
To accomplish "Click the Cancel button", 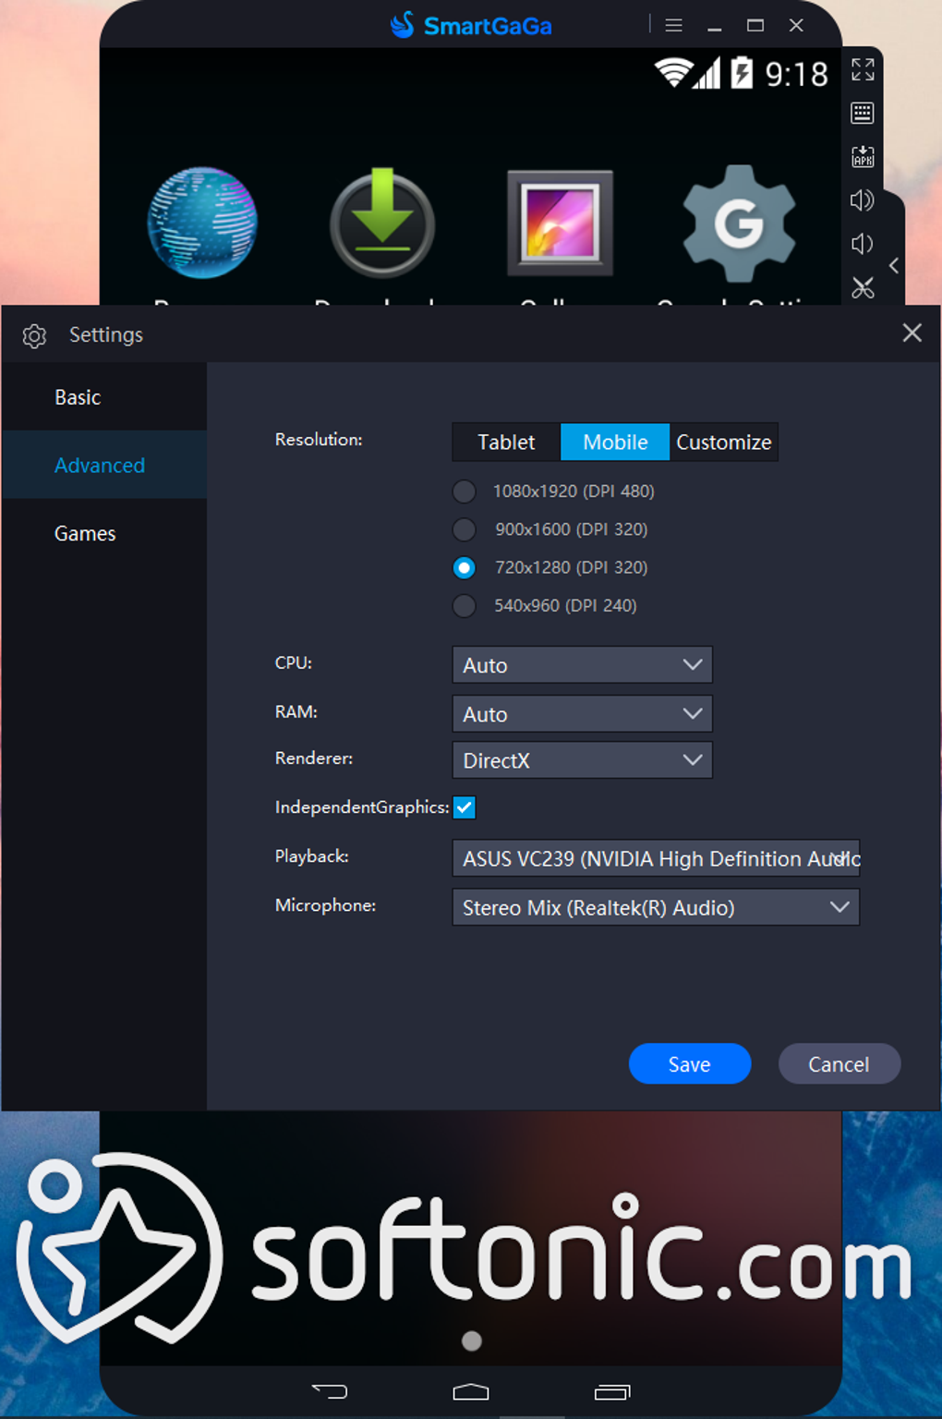I will 839,1064.
